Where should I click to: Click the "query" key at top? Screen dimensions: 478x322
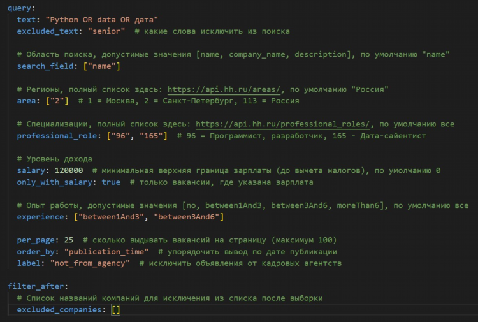point(19,8)
